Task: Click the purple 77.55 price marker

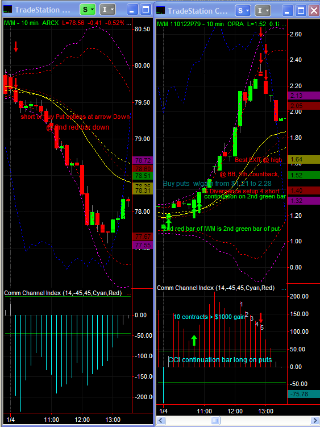Action: click(x=143, y=245)
